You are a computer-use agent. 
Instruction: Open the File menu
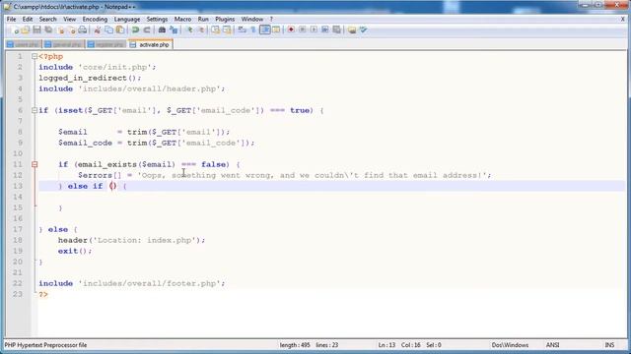pos(11,19)
